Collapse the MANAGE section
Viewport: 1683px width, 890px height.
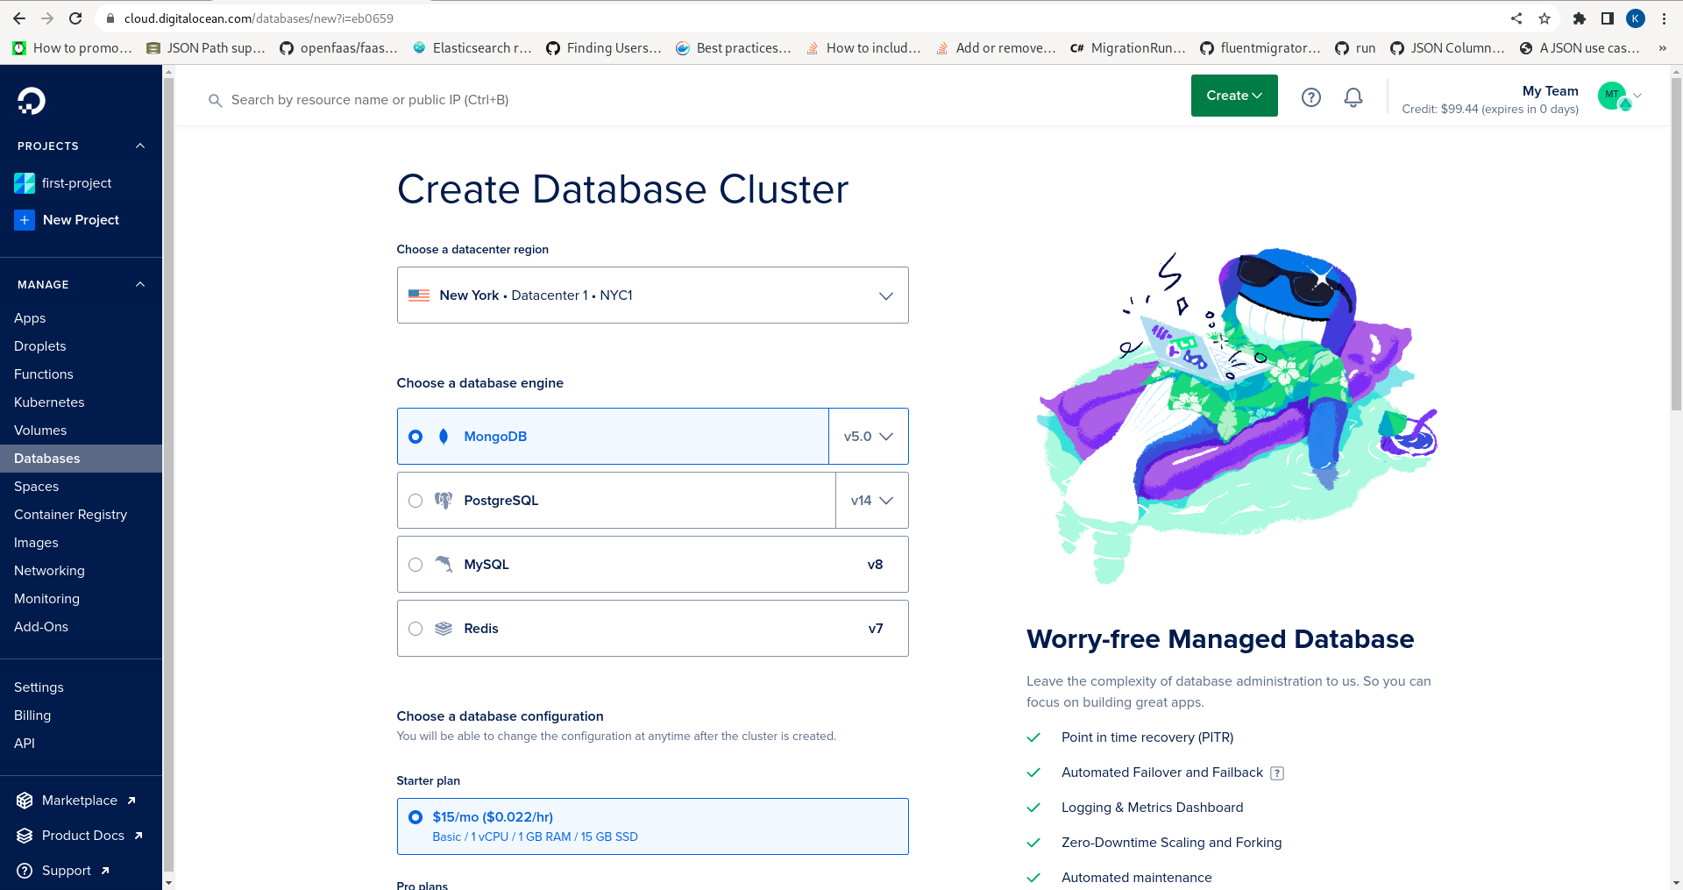click(140, 285)
